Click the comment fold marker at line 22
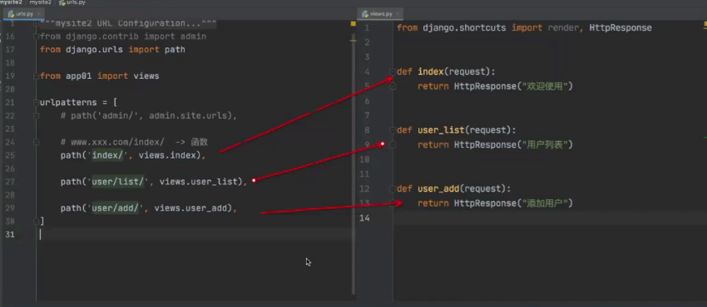Screen dimensions: 707x307 (36, 116)
